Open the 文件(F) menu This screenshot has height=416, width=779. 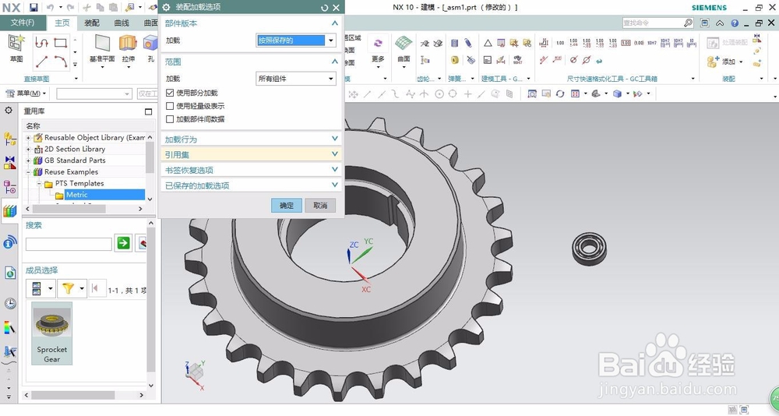pos(23,23)
